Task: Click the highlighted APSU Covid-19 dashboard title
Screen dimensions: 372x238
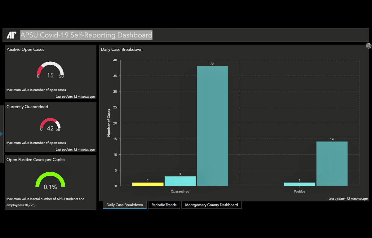Action: 86,35
